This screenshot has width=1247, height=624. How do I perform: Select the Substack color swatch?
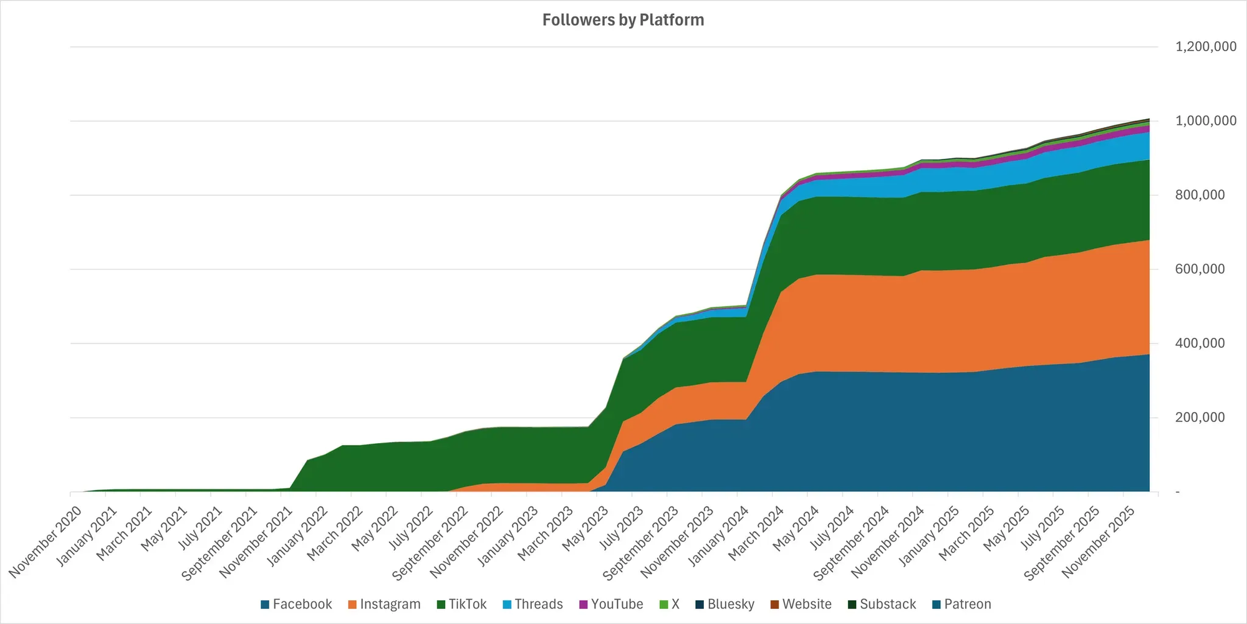[x=851, y=604]
